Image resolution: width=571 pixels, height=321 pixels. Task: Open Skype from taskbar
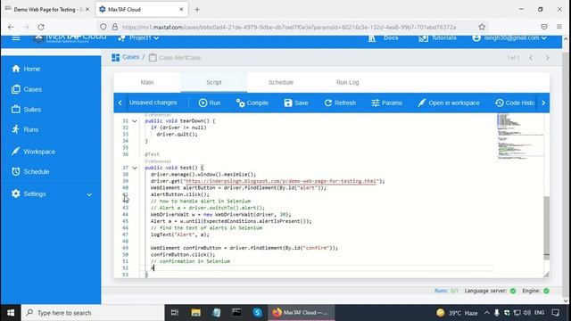(x=258, y=313)
